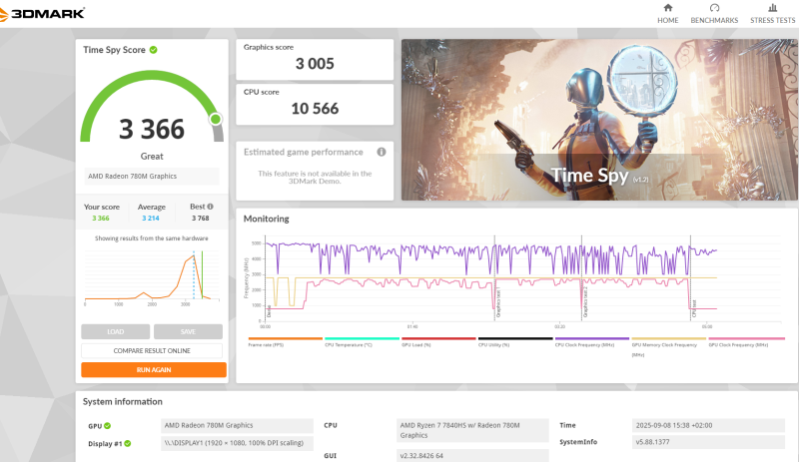799x462 pixels.
Task: Toggle the CPU Temperature legend line
Action: (362, 338)
